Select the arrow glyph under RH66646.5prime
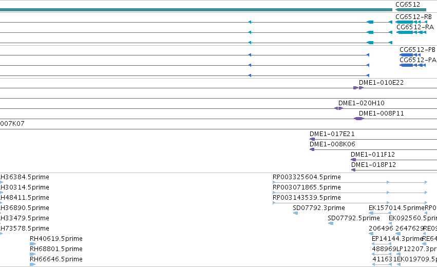437x267 pixels. (x=32, y=264)
